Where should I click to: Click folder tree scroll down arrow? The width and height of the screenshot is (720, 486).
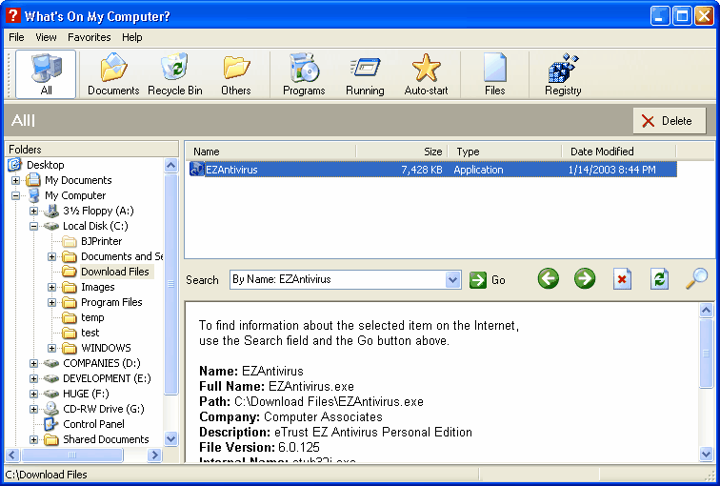coord(170,438)
